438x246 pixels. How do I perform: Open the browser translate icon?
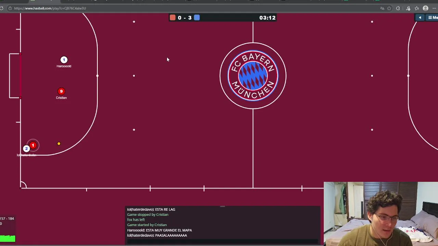click(382, 8)
